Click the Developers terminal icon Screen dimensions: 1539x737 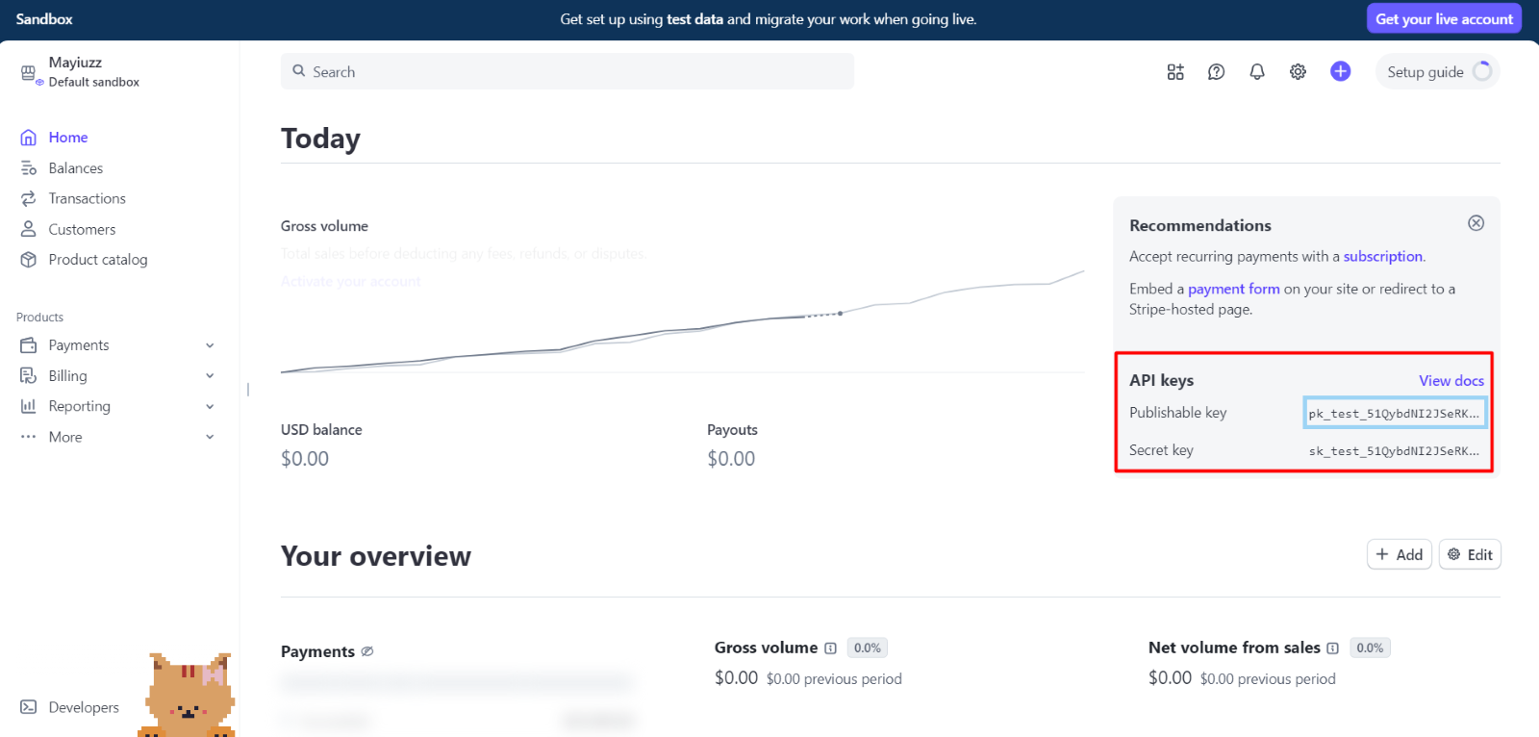pos(29,707)
